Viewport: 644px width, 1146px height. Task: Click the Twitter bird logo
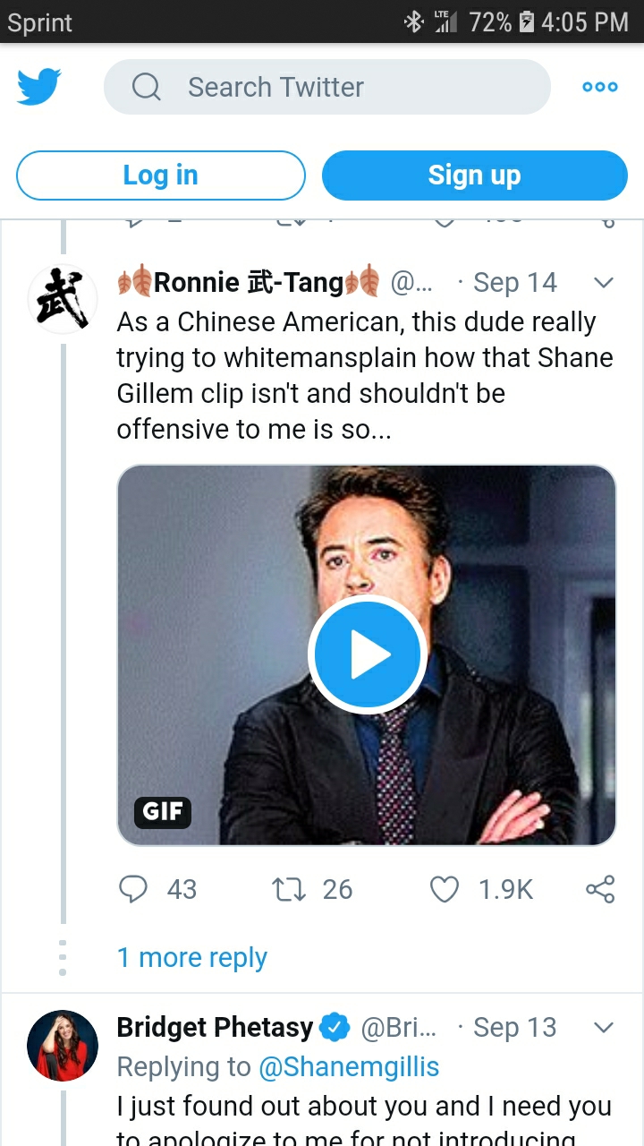coord(39,87)
